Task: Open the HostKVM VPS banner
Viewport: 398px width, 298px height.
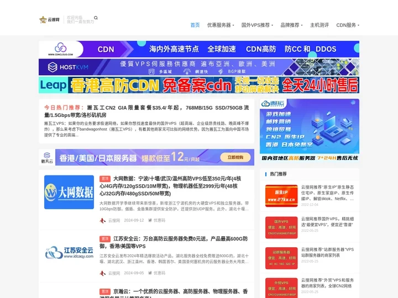Action: 199,67
